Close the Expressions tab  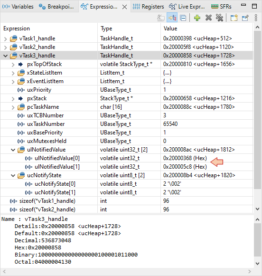(x=124, y=7)
